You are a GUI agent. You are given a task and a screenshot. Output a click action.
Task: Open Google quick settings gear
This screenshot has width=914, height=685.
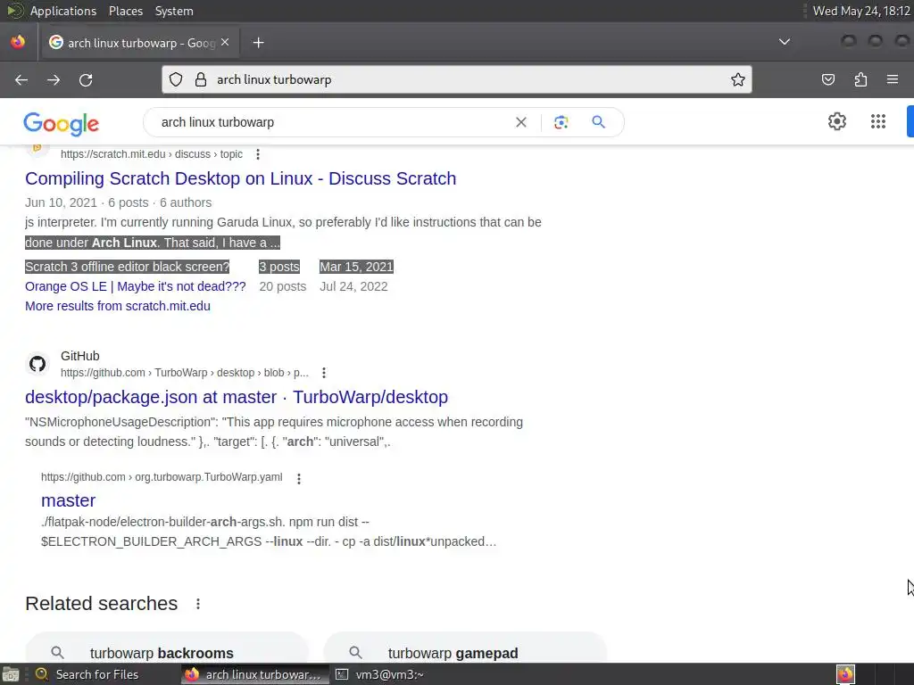tap(837, 121)
